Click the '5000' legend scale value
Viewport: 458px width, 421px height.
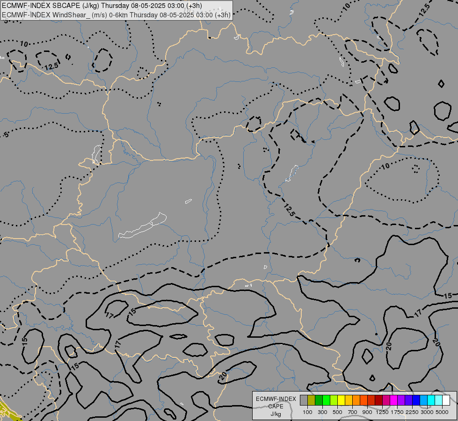[x=442, y=412]
